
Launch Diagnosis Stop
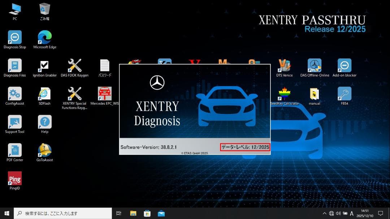click(14, 37)
